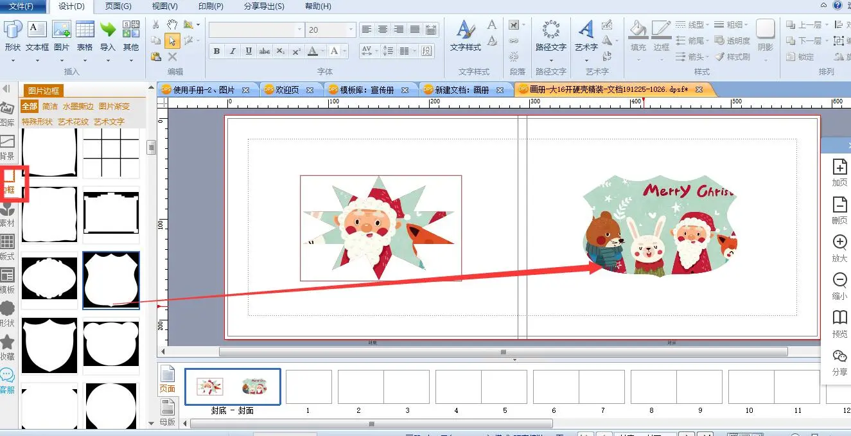Click the scissors cut icon

(155, 24)
